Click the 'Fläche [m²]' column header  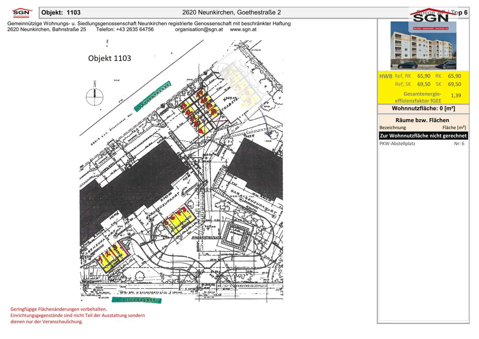point(454,128)
